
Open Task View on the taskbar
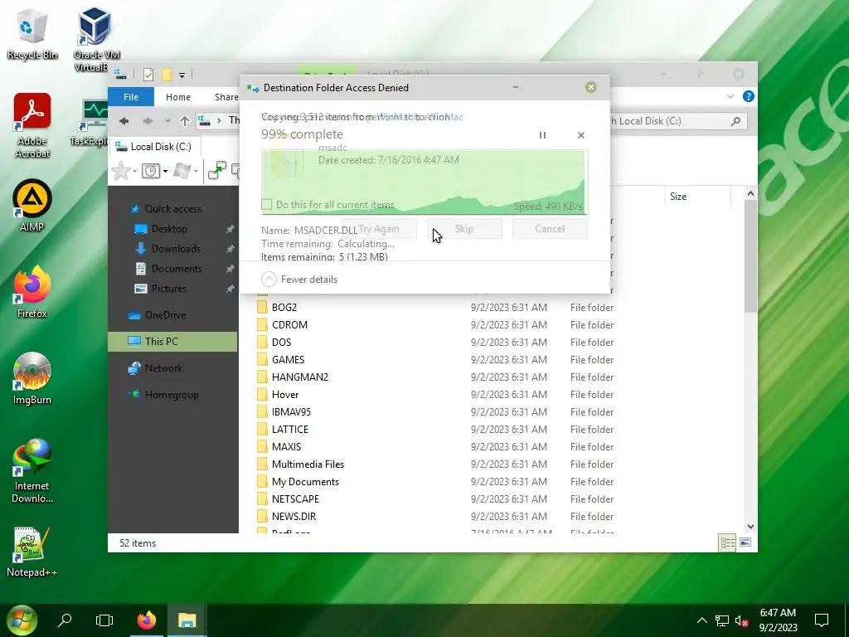click(x=104, y=620)
